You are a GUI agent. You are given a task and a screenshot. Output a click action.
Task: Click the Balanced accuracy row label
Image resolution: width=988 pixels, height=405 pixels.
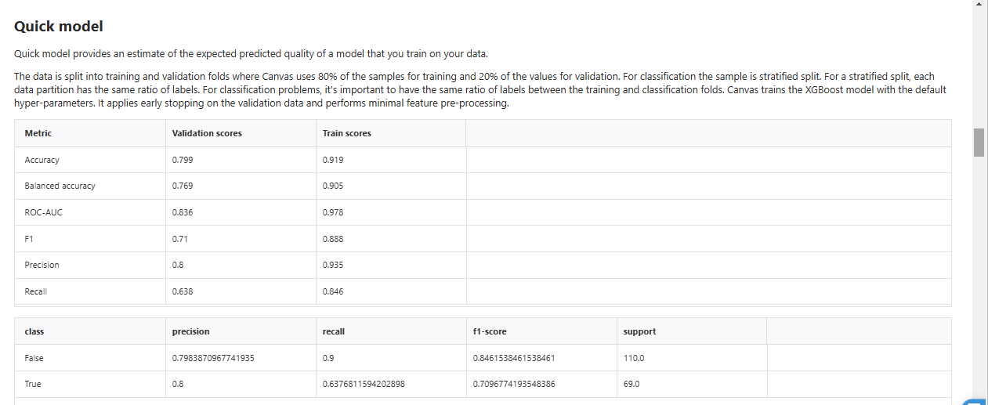60,186
